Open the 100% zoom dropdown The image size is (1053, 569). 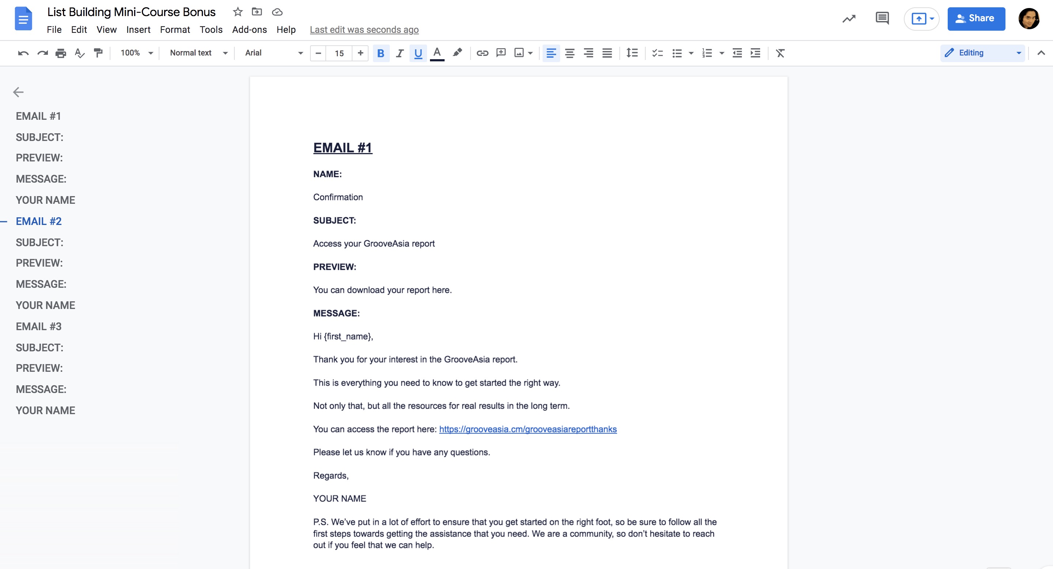click(136, 53)
